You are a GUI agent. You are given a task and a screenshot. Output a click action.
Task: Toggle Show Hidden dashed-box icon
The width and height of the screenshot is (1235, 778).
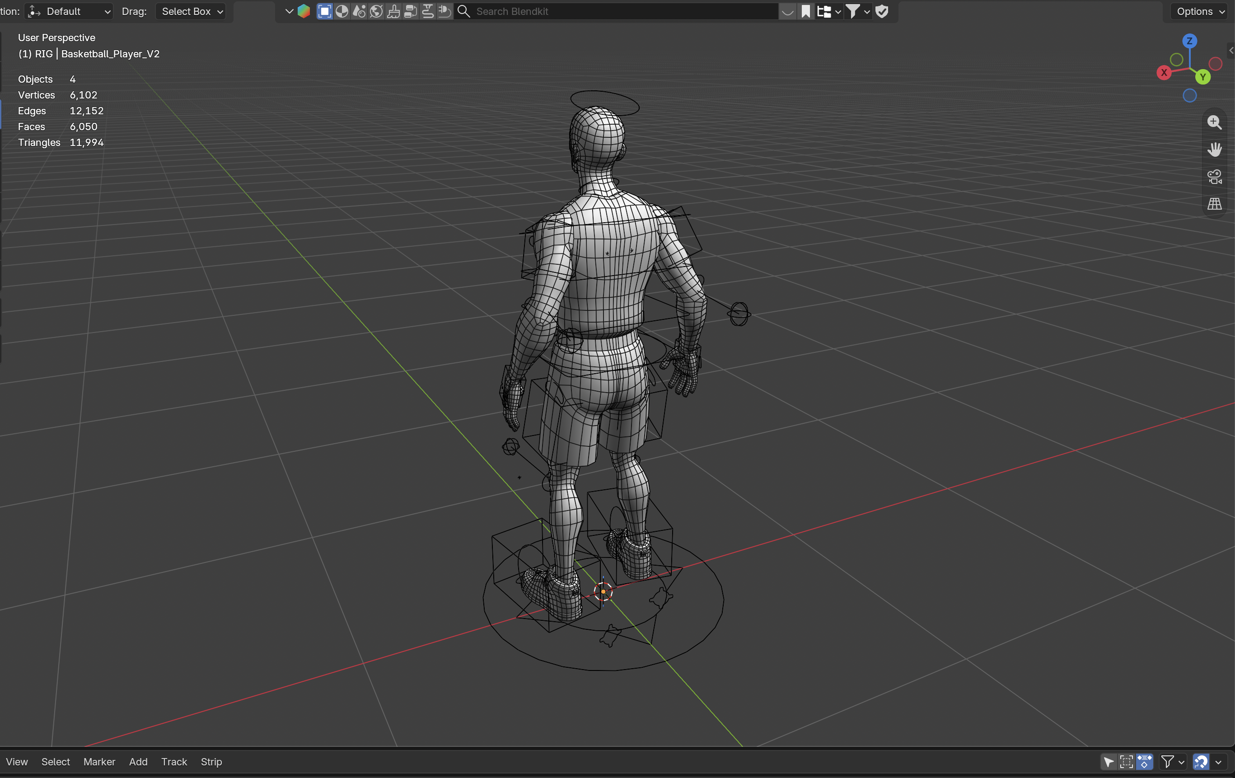coord(1126,762)
